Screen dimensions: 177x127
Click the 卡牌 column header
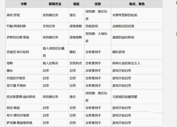click(x=22, y=4)
